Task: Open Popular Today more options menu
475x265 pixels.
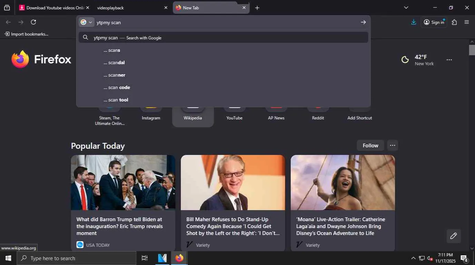Action: (392, 145)
